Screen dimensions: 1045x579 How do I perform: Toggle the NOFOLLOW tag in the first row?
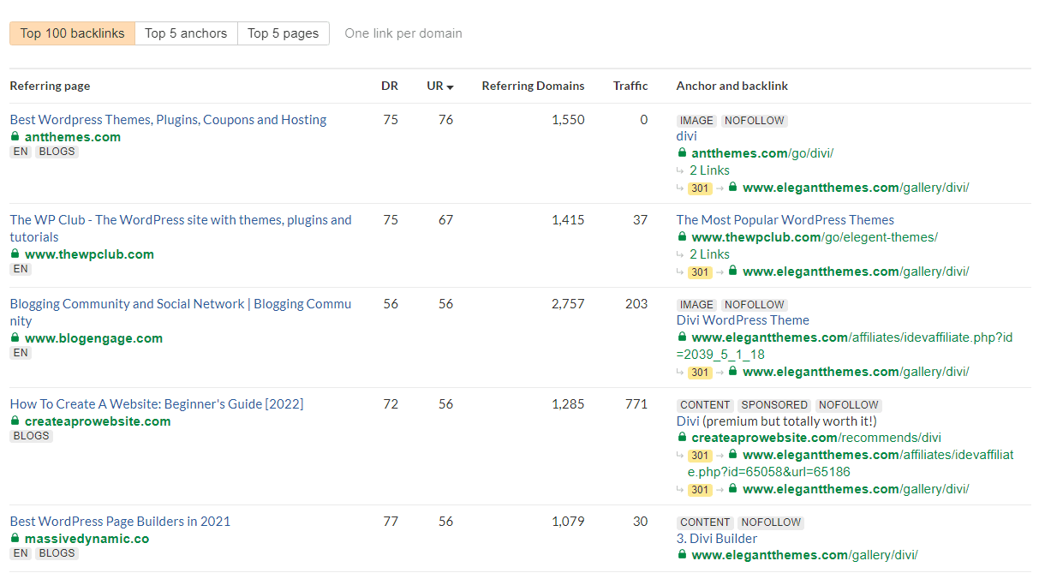coord(754,120)
